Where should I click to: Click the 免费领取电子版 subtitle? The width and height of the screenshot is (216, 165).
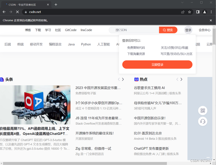(x=86, y=93)
